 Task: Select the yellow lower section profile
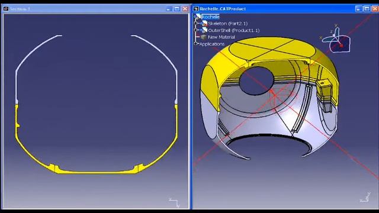pos(97,172)
